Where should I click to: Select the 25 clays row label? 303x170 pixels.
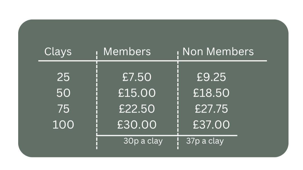click(63, 77)
